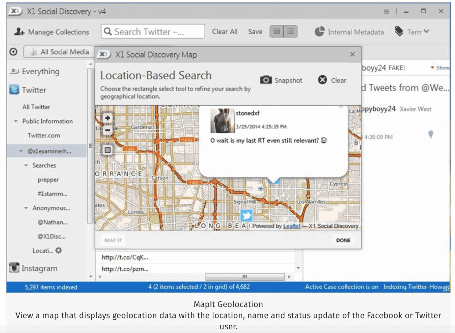Click the gear icon next to Locati...
The image size is (455, 333).
pos(59,250)
